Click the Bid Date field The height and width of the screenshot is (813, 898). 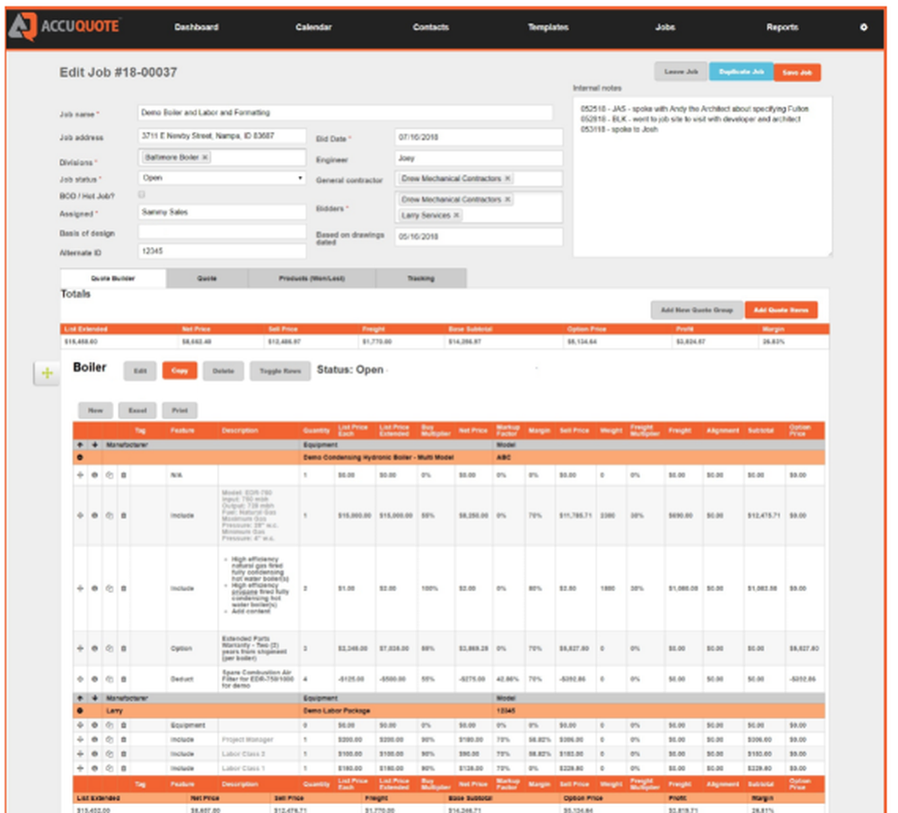pos(479,137)
